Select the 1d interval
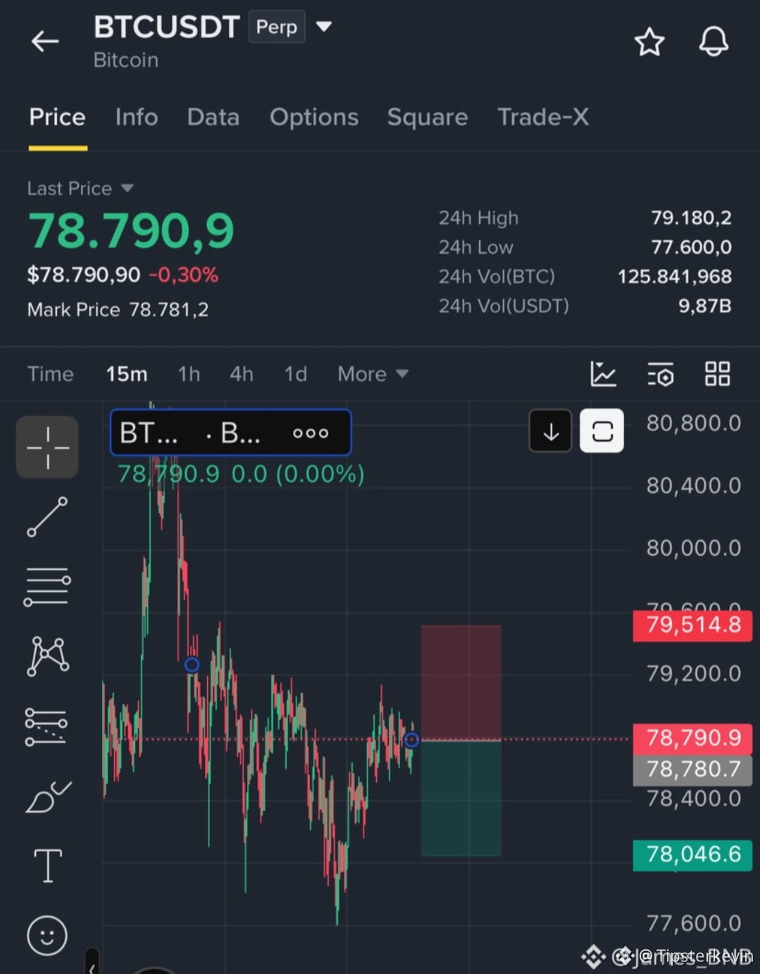The image size is (760, 974). pos(296,374)
